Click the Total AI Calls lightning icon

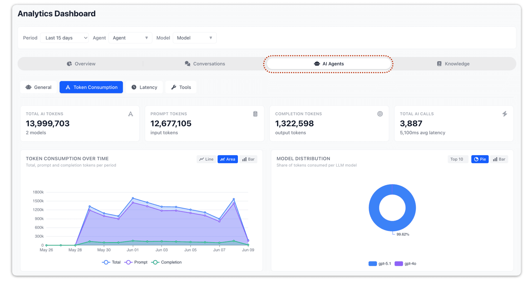(505, 114)
